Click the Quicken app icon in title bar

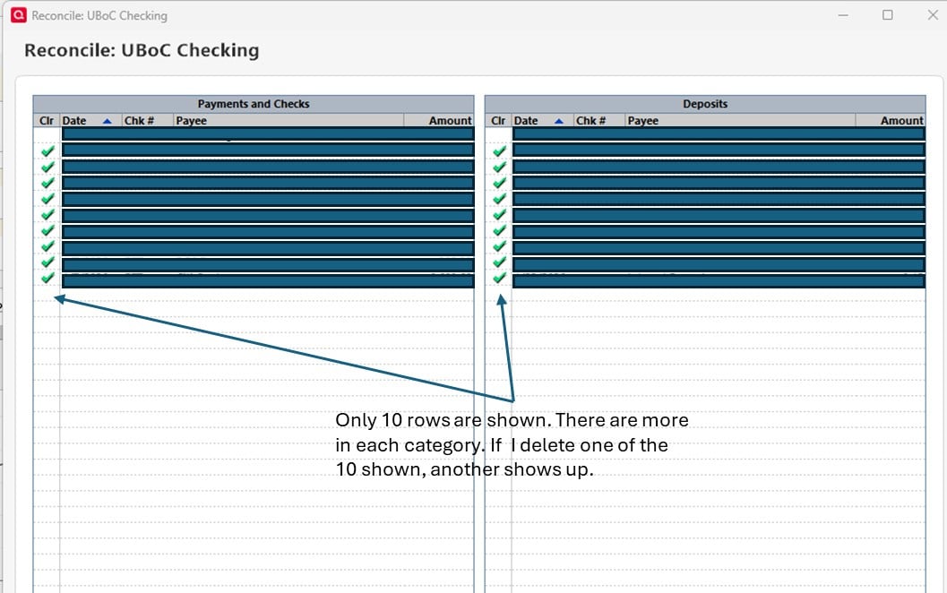point(19,15)
